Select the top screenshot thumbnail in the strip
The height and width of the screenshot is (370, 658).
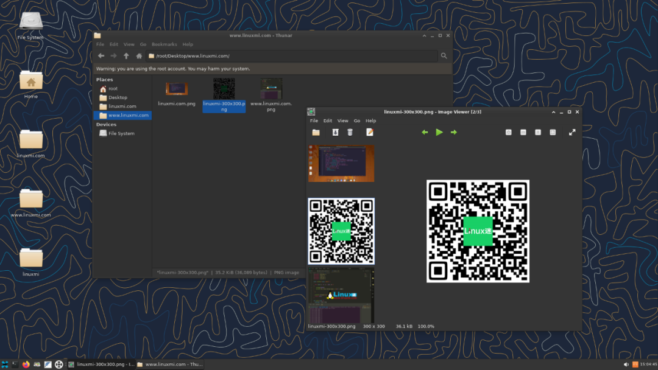pyautogui.click(x=341, y=162)
